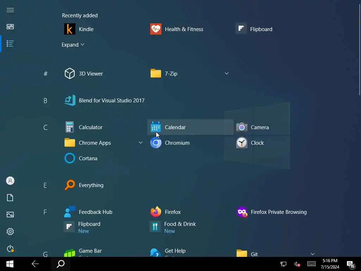Launch the Camera app icon
The image size is (361, 271).
coord(241,127)
